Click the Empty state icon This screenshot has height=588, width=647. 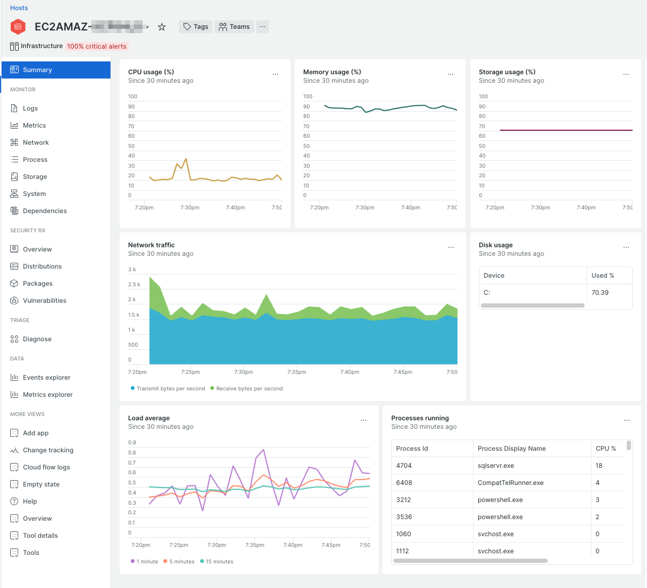(14, 484)
